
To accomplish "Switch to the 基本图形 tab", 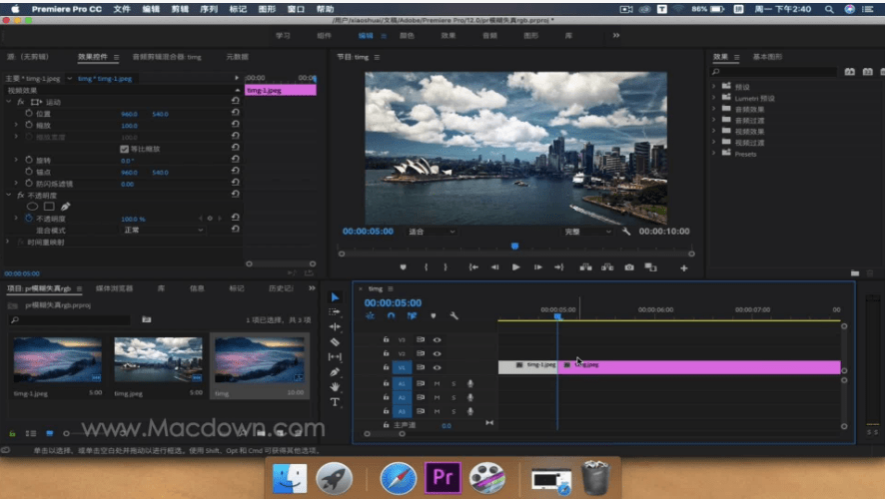I will coord(769,57).
